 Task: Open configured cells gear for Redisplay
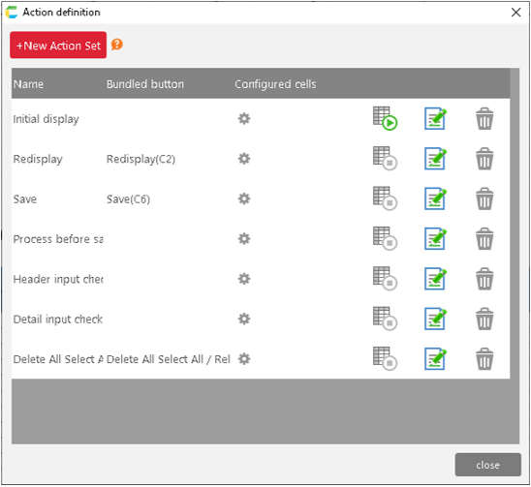pos(244,159)
